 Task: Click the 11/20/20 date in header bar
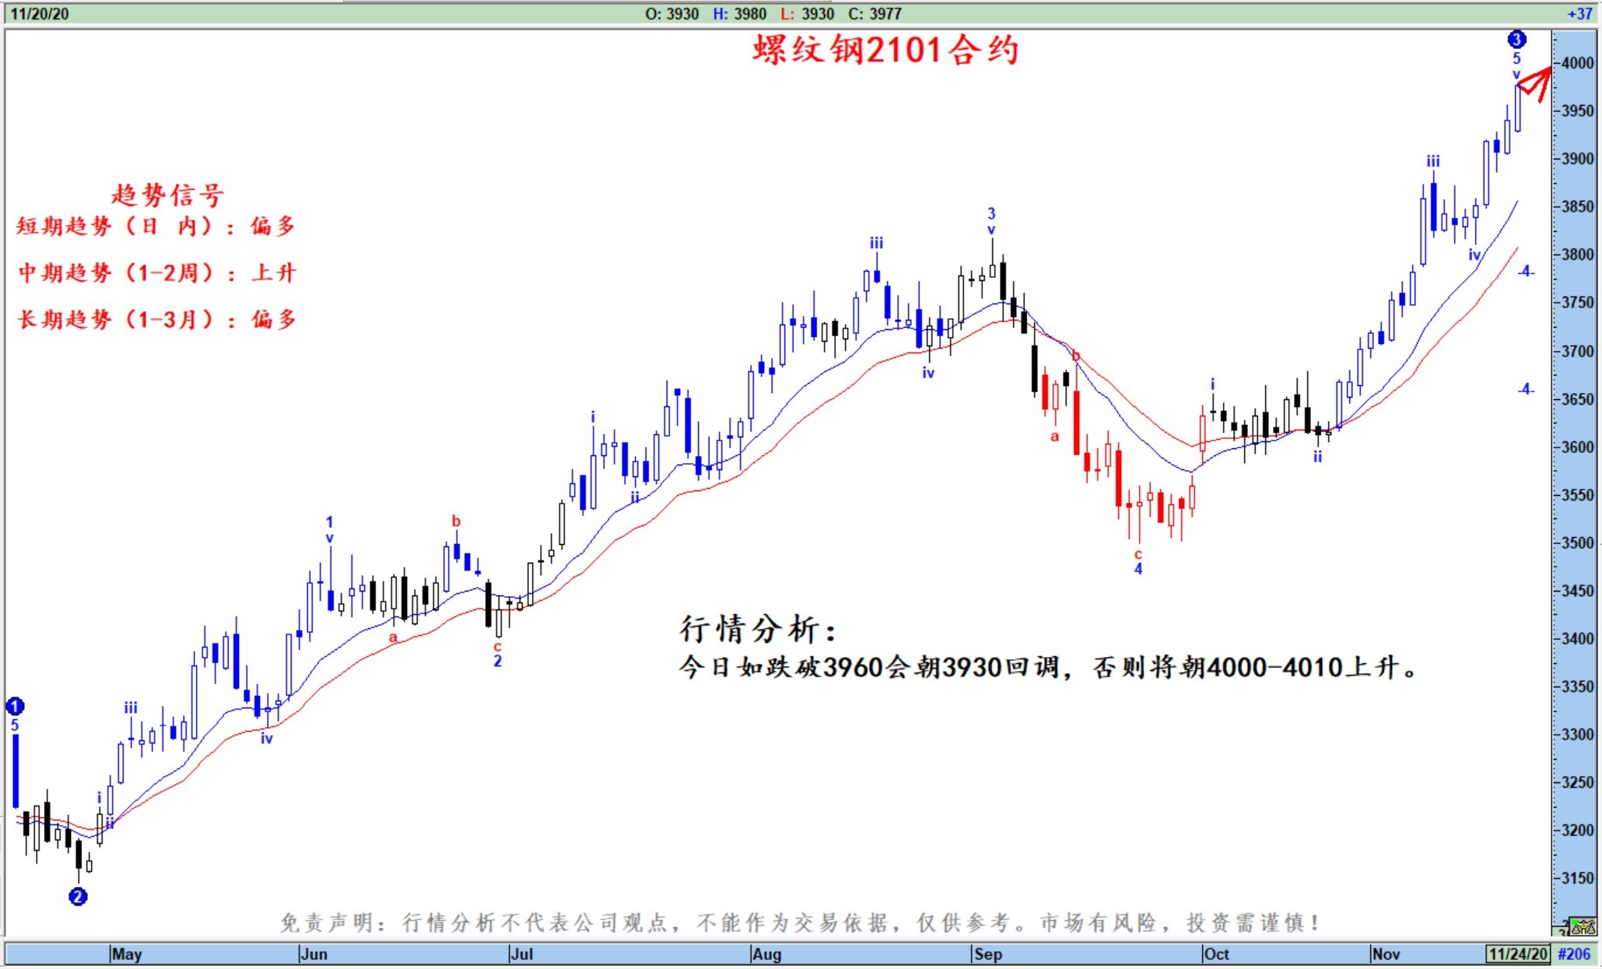(39, 13)
